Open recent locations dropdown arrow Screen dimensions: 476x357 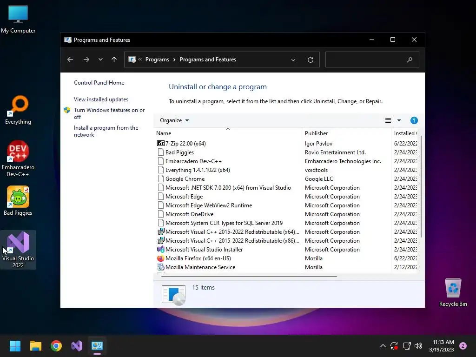tap(100, 59)
